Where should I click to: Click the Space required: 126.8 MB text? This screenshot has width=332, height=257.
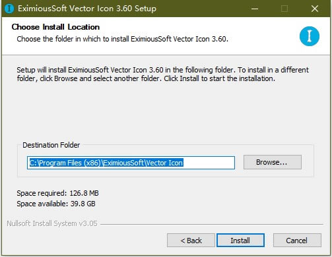pos(57,193)
